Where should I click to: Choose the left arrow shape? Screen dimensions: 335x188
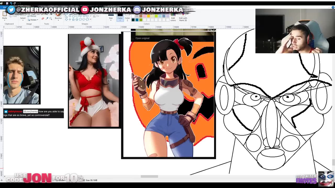coord(84,16)
